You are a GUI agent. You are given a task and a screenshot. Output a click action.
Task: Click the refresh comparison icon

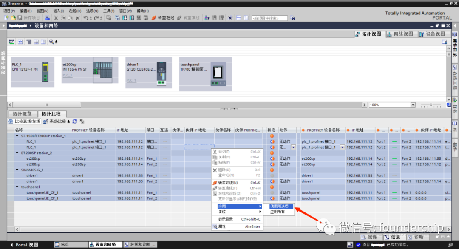pos(75,122)
